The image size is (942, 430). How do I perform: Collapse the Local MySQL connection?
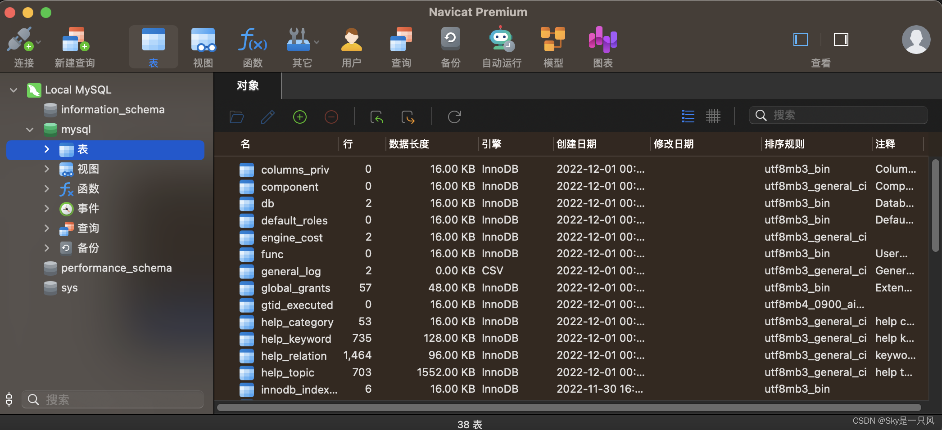(14, 90)
